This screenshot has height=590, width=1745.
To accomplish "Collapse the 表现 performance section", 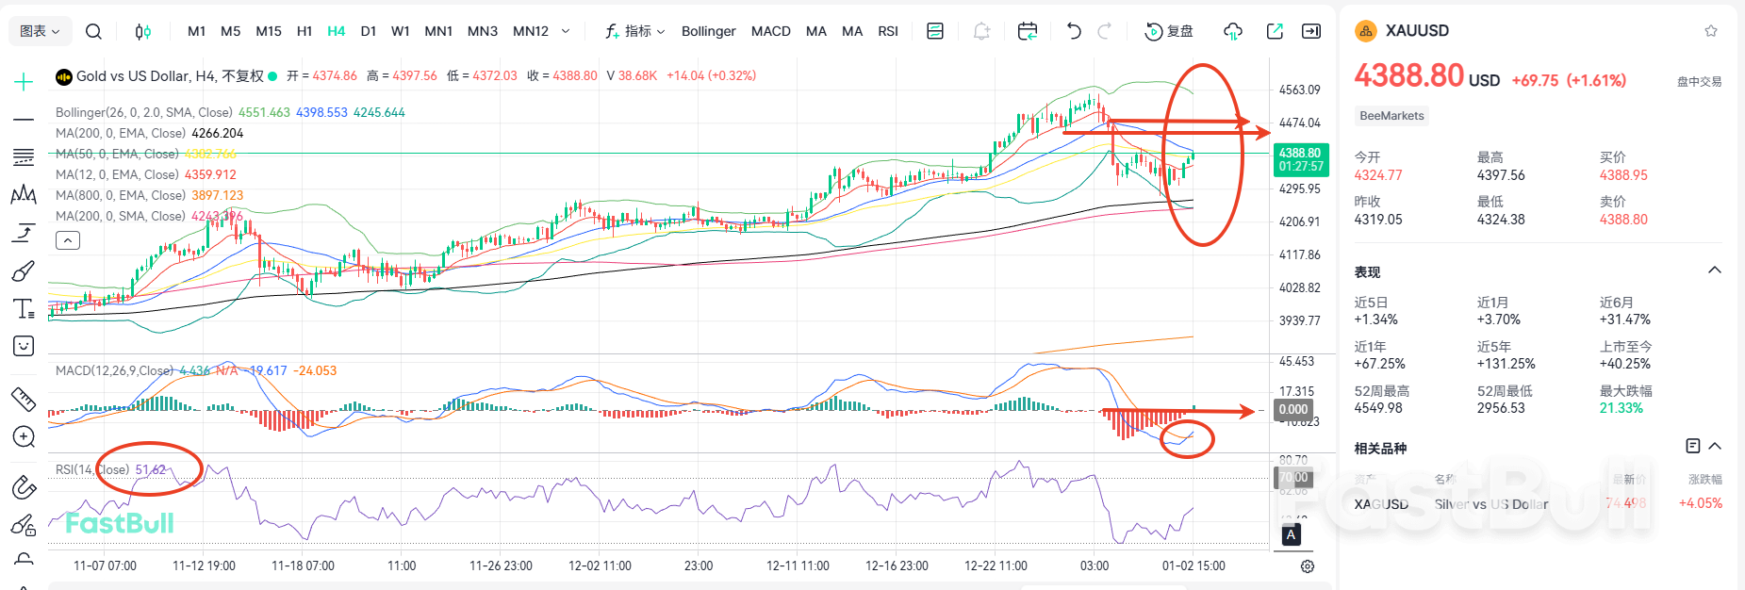I will [1715, 270].
